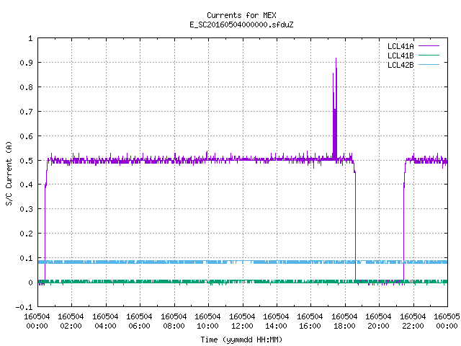Click the blue LCL42B trace near 0.08 A

(x=243, y=262)
